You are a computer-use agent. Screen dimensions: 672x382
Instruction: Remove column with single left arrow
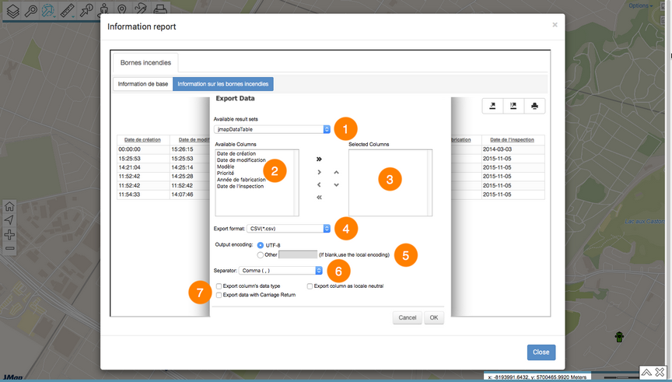tap(319, 185)
